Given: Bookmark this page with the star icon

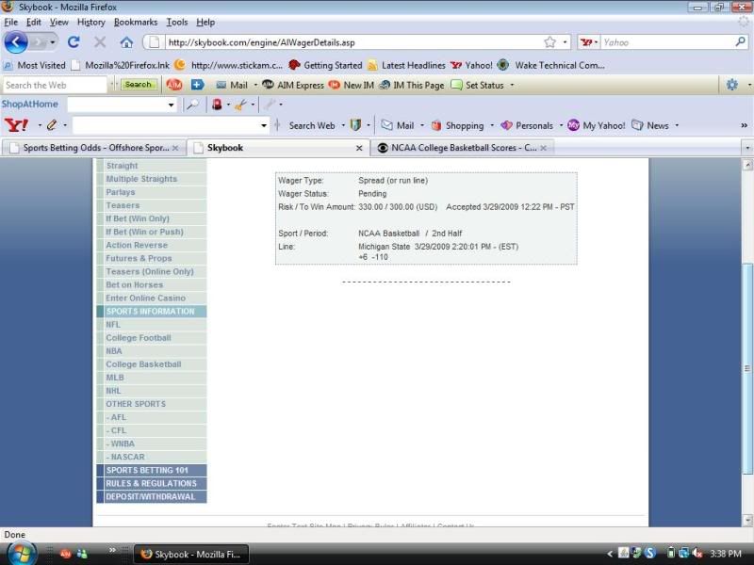Looking at the screenshot, I should point(550,42).
